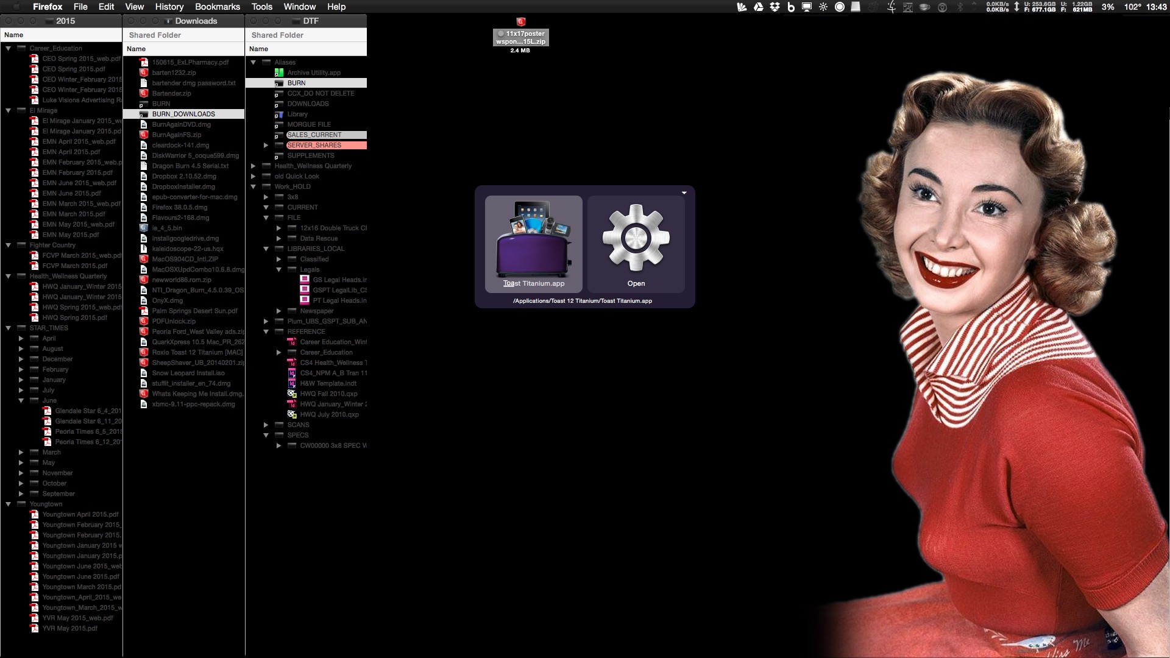
Task: Open the Dropbox menu bar icon
Action: [775, 7]
